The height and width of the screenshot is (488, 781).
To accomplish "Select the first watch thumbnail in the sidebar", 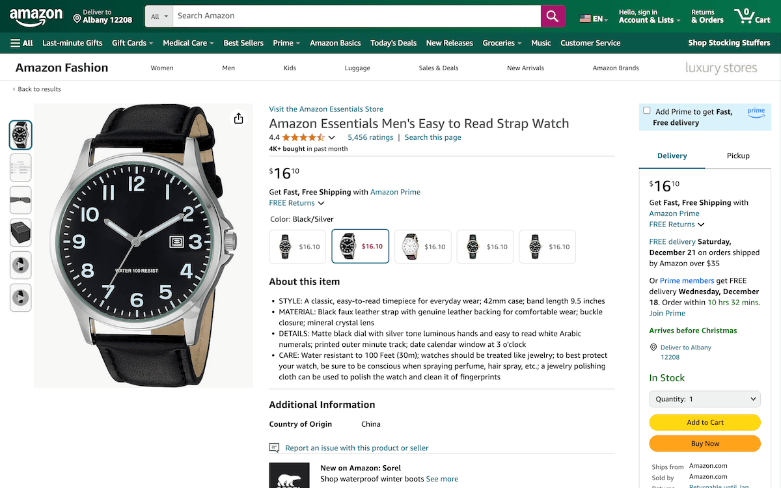I will (20, 135).
